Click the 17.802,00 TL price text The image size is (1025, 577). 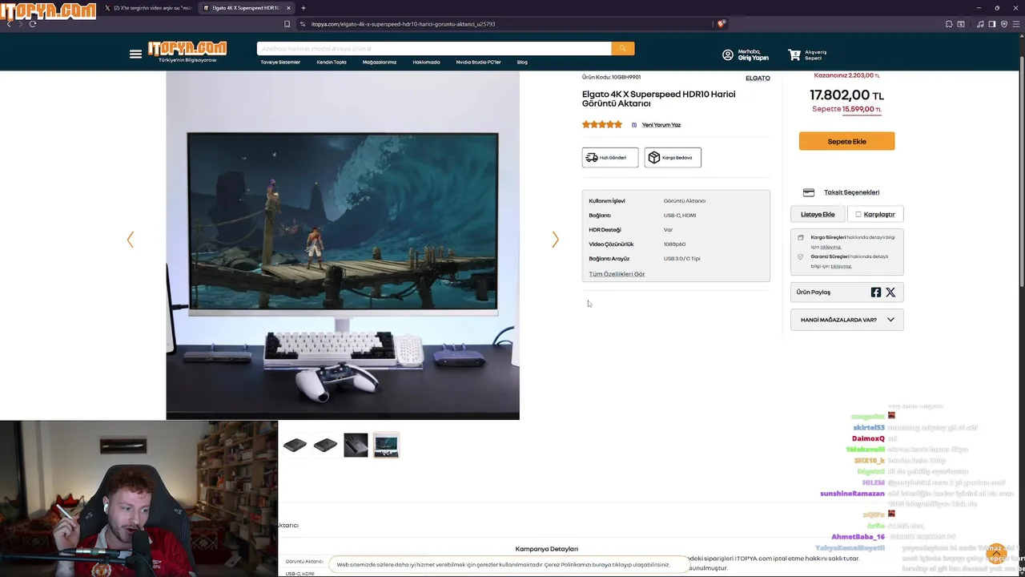pos(846,95)
